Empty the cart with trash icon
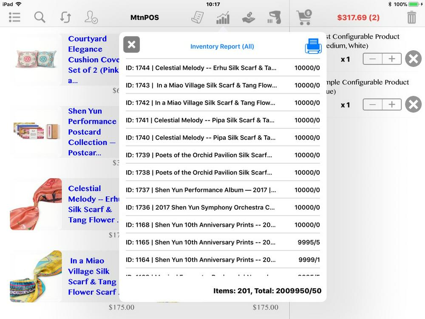425x319 pixels. [x=411, y=17]
